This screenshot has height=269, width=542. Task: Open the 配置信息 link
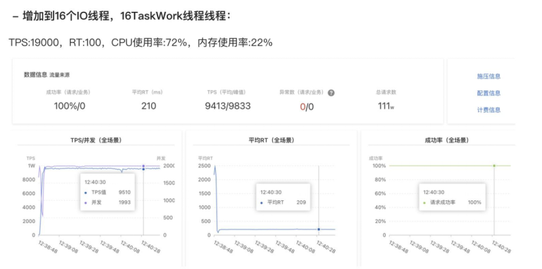(489, 93)
